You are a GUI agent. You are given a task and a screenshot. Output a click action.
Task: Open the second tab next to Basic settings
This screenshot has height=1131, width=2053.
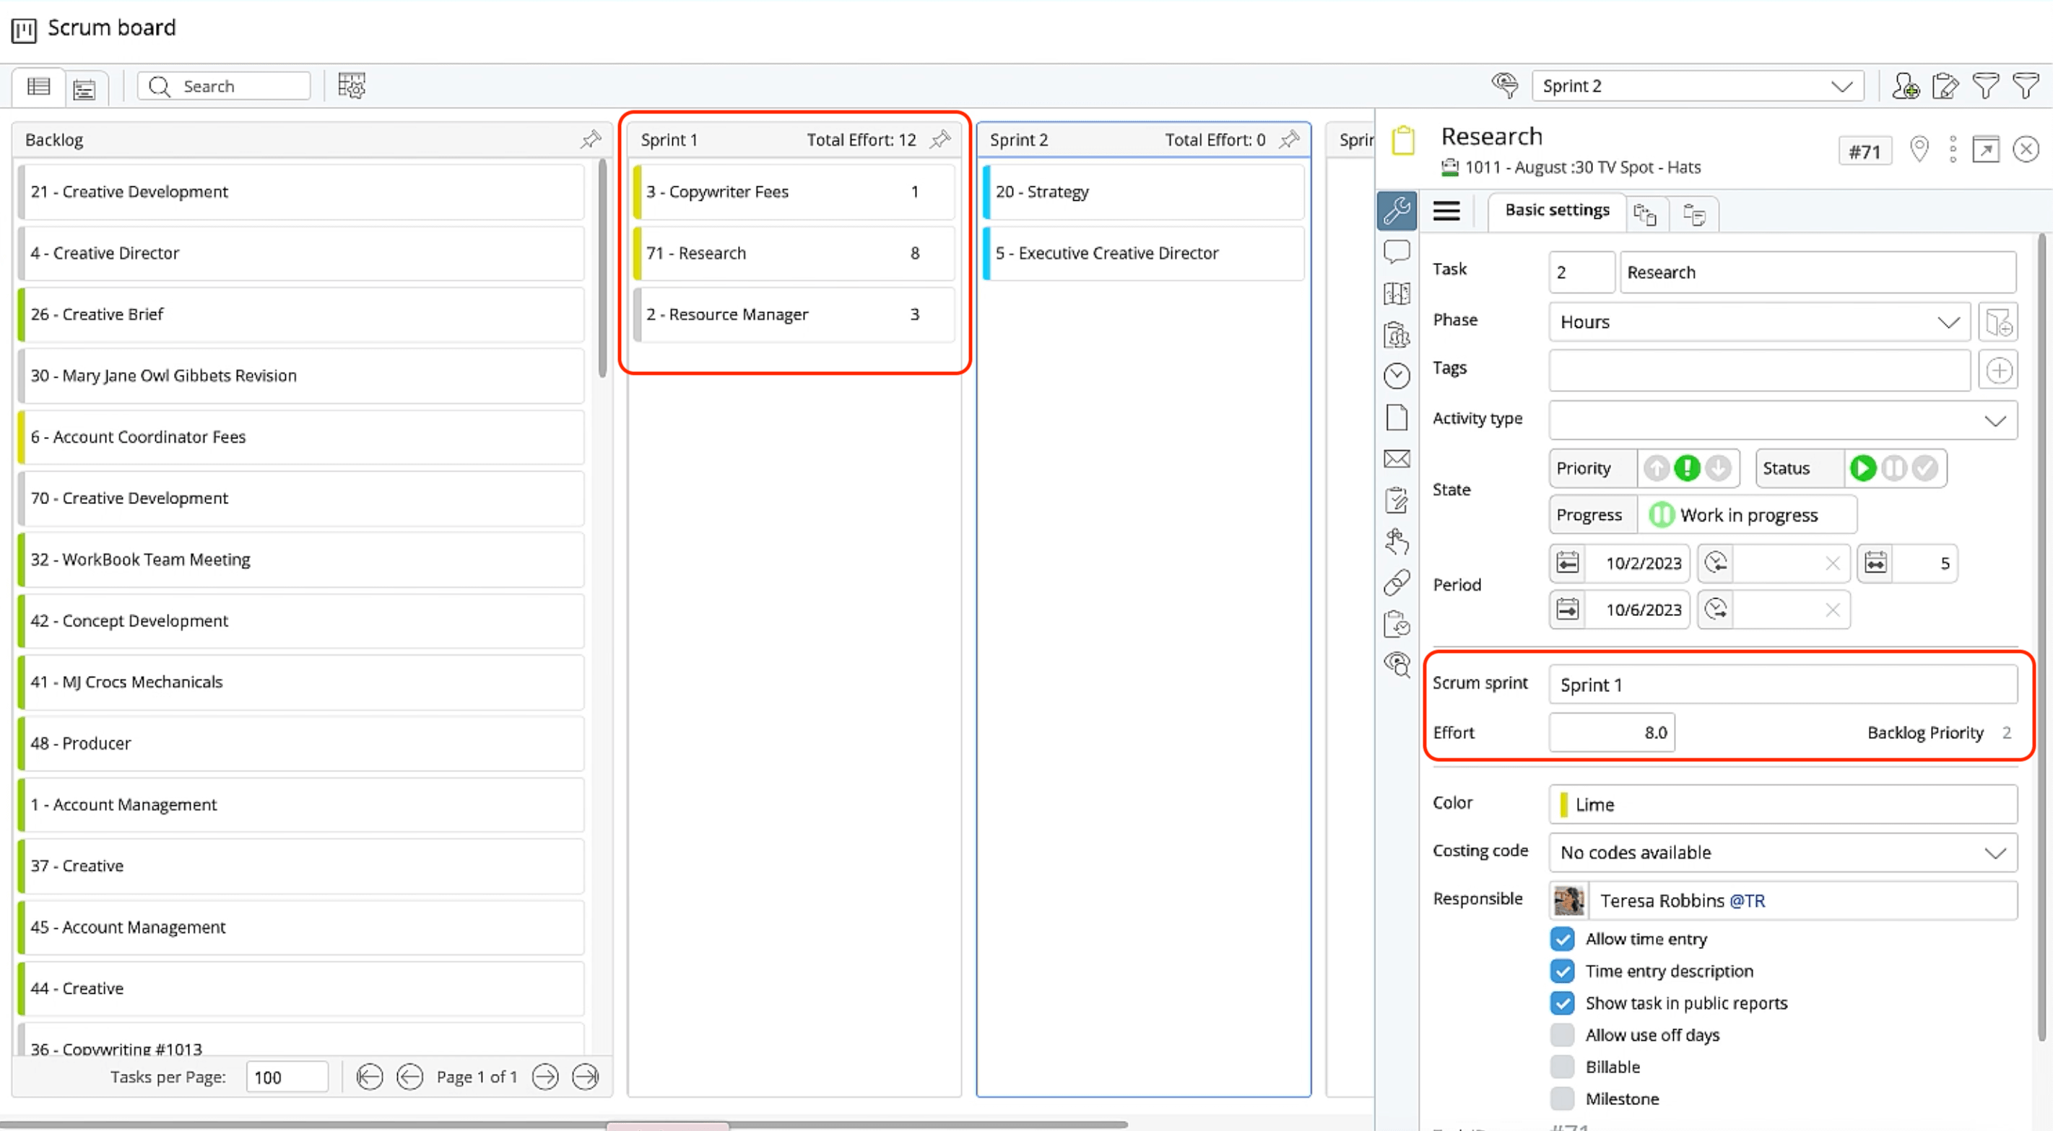(x=1645, y=214)
